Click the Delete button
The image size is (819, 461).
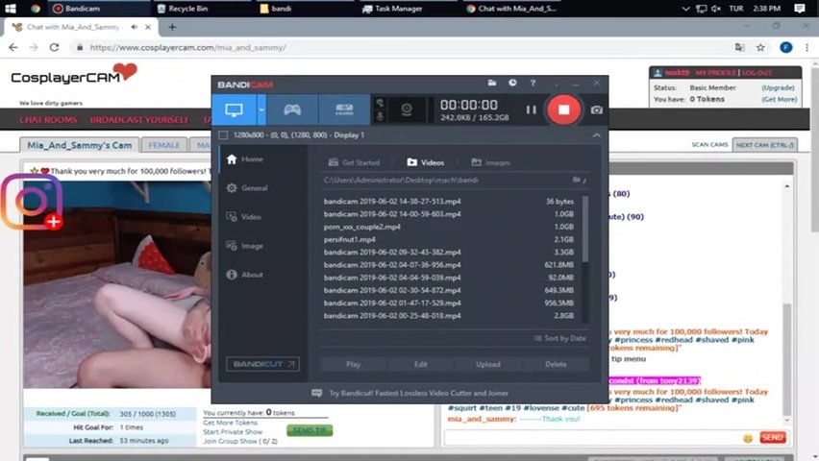556,364
